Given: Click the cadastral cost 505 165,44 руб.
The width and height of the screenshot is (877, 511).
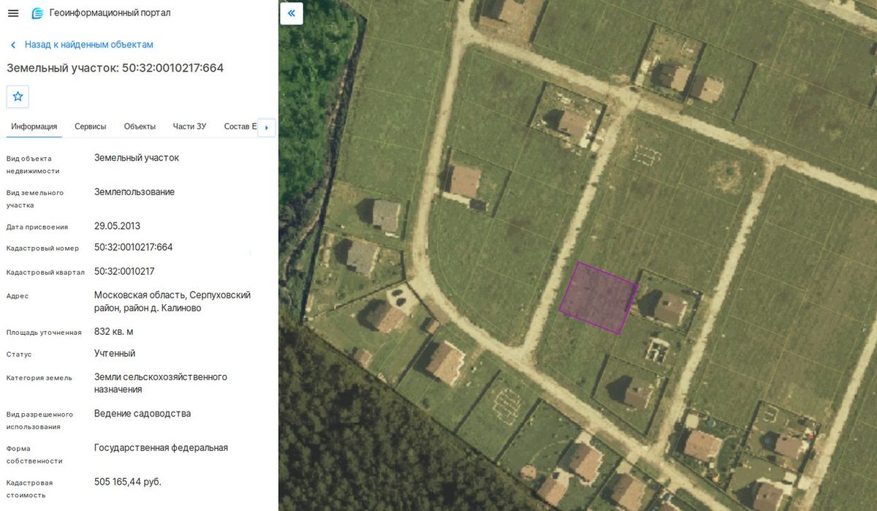Looking at the screenshot, I should pyautogui.click(x=128, y=482).
